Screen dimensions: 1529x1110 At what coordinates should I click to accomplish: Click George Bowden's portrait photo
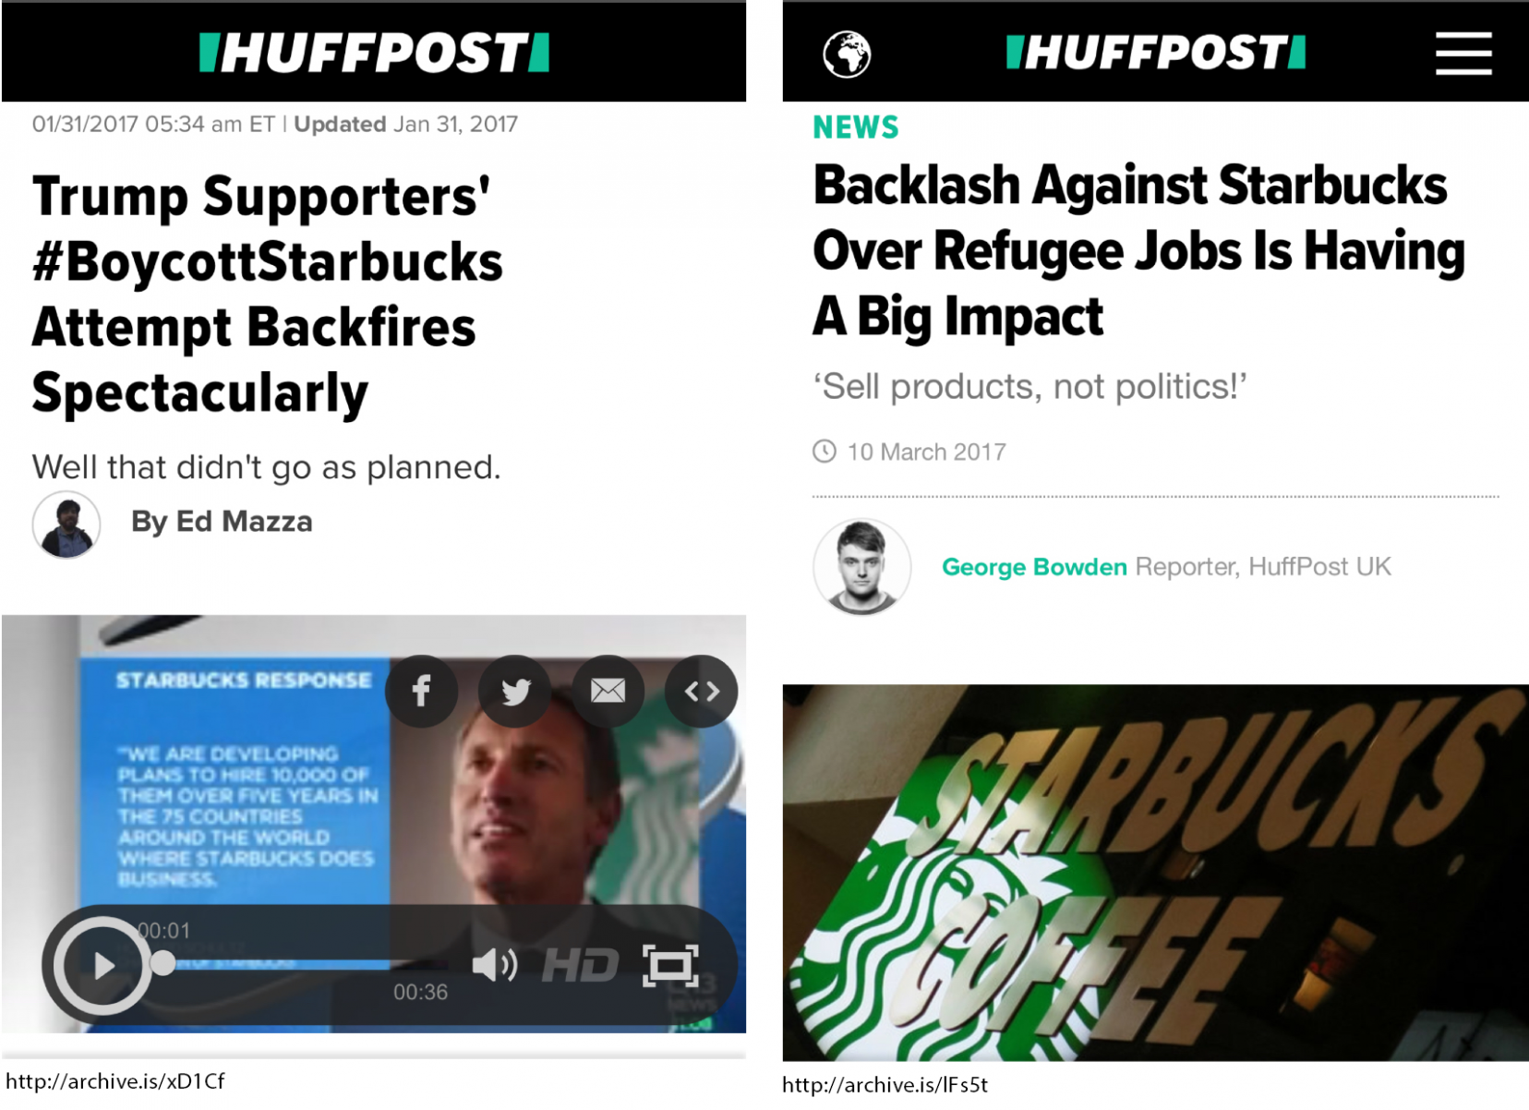[x=861, y=566]
